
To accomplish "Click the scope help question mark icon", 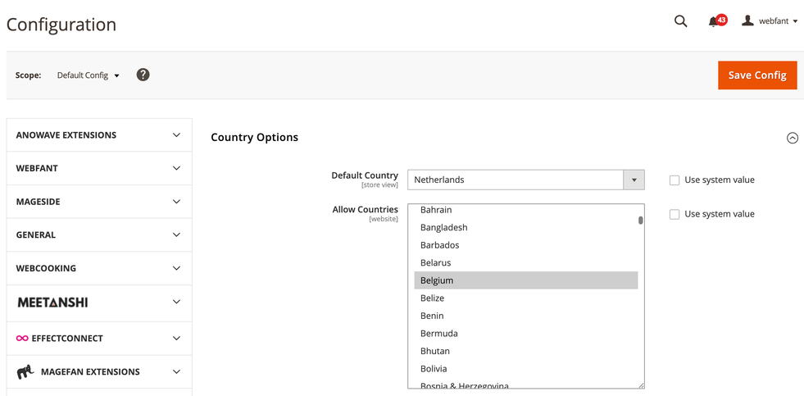I will click(x=143, y=75).
